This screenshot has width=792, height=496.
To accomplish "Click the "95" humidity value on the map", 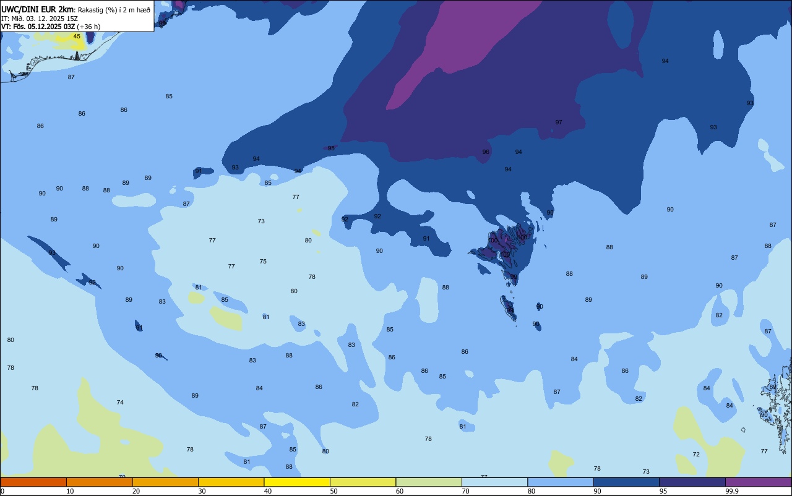I will click(x=331, y=148).
